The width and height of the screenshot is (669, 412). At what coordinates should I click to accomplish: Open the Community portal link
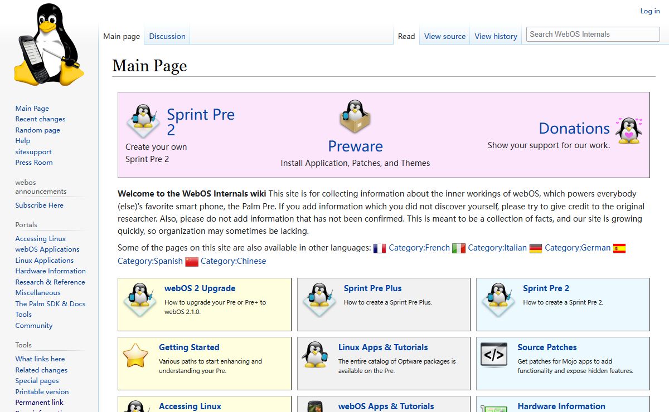tap(34, 326)
